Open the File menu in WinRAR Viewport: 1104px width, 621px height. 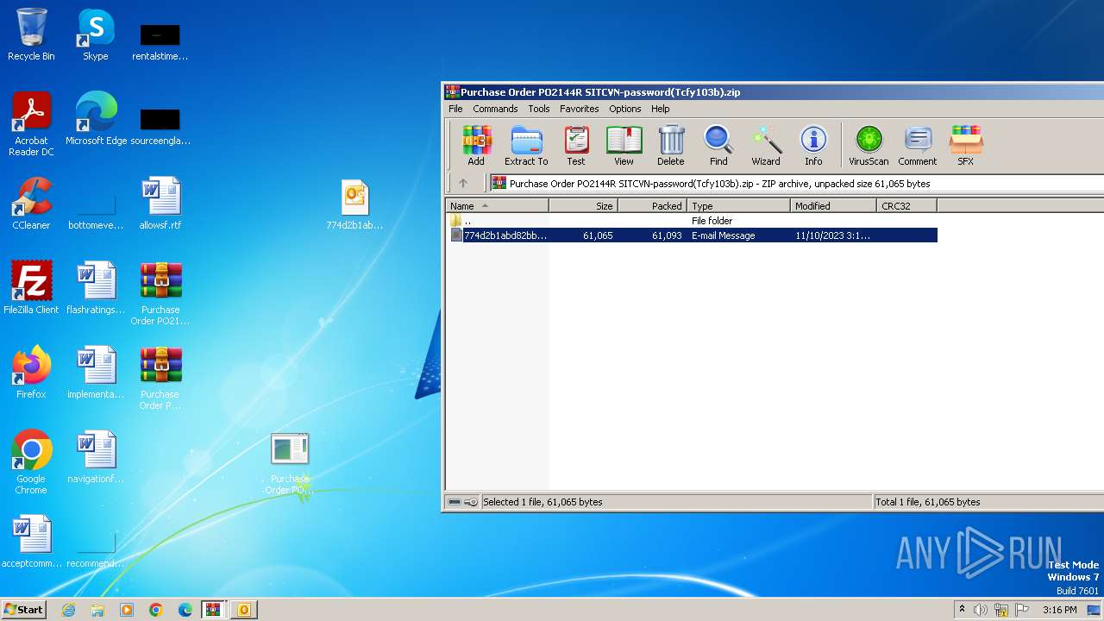pyautogui.click(x=455, y=109)
